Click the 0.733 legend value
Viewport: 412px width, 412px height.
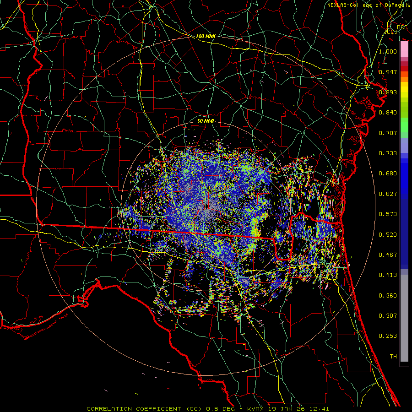[388, 153]
